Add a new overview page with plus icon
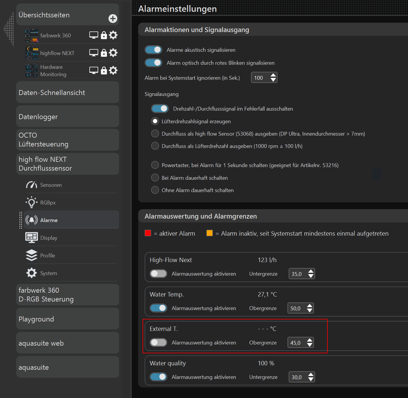 point(113,19)
